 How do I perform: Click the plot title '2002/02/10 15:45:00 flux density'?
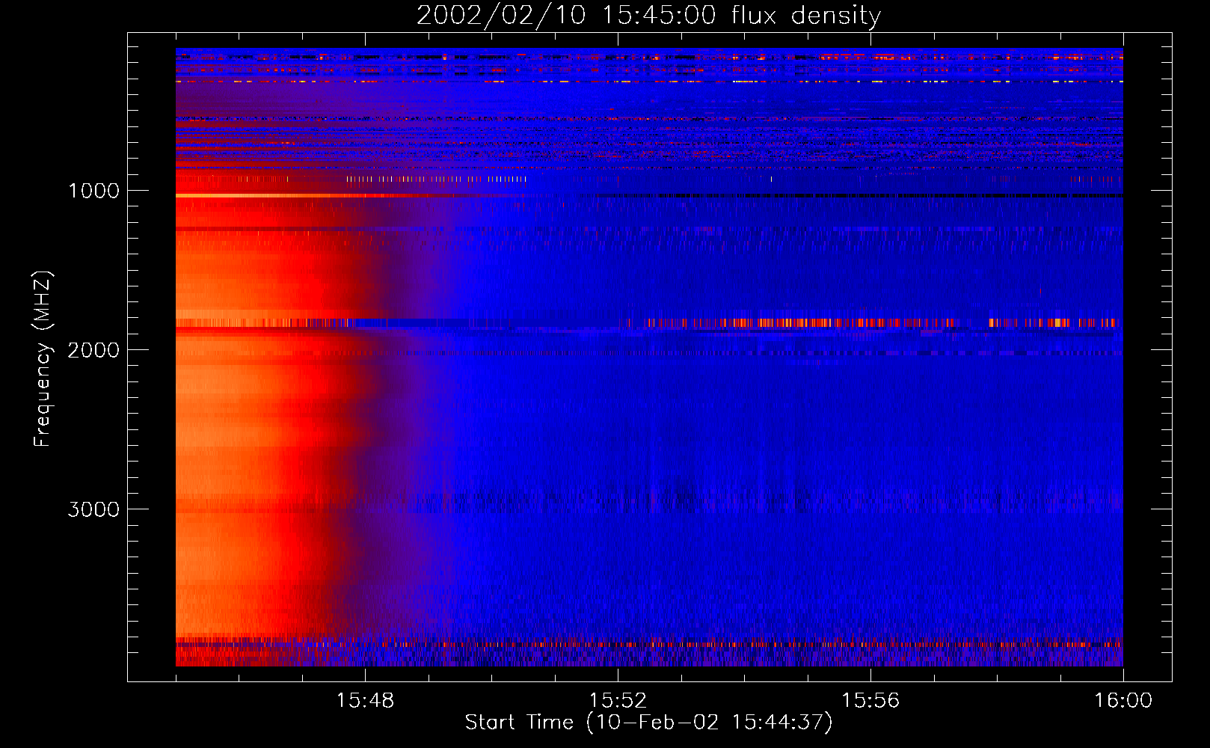click(648, 16)
